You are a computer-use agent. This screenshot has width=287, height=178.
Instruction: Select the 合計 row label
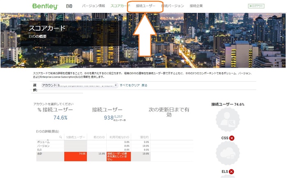40,154
